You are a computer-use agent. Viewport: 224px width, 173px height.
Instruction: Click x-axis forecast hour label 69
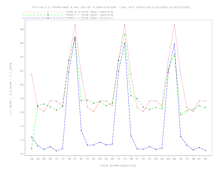(x=175, y=159)
